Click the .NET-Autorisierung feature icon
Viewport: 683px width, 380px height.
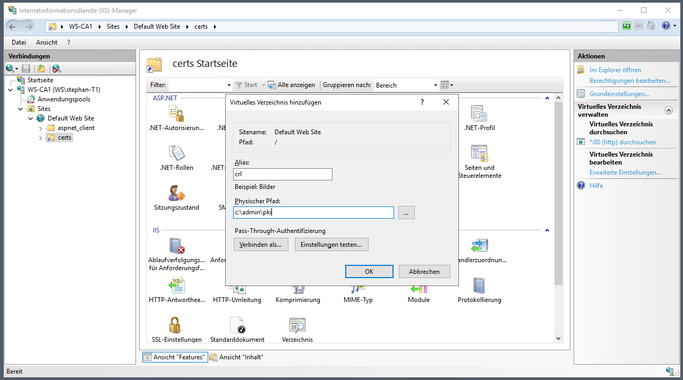click(176, 114)
